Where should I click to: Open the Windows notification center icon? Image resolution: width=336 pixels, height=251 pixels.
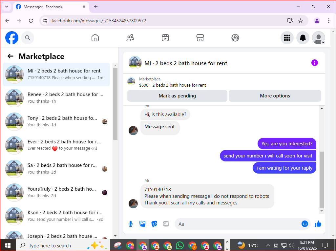pos(325,245)
